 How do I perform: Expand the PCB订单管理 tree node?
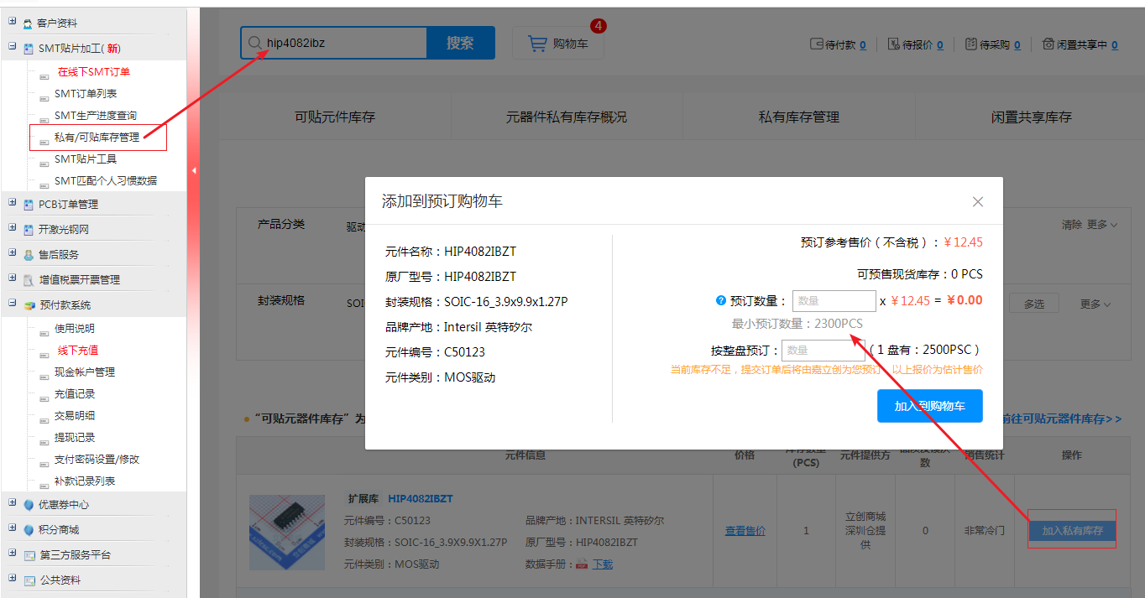pos(13,203)
